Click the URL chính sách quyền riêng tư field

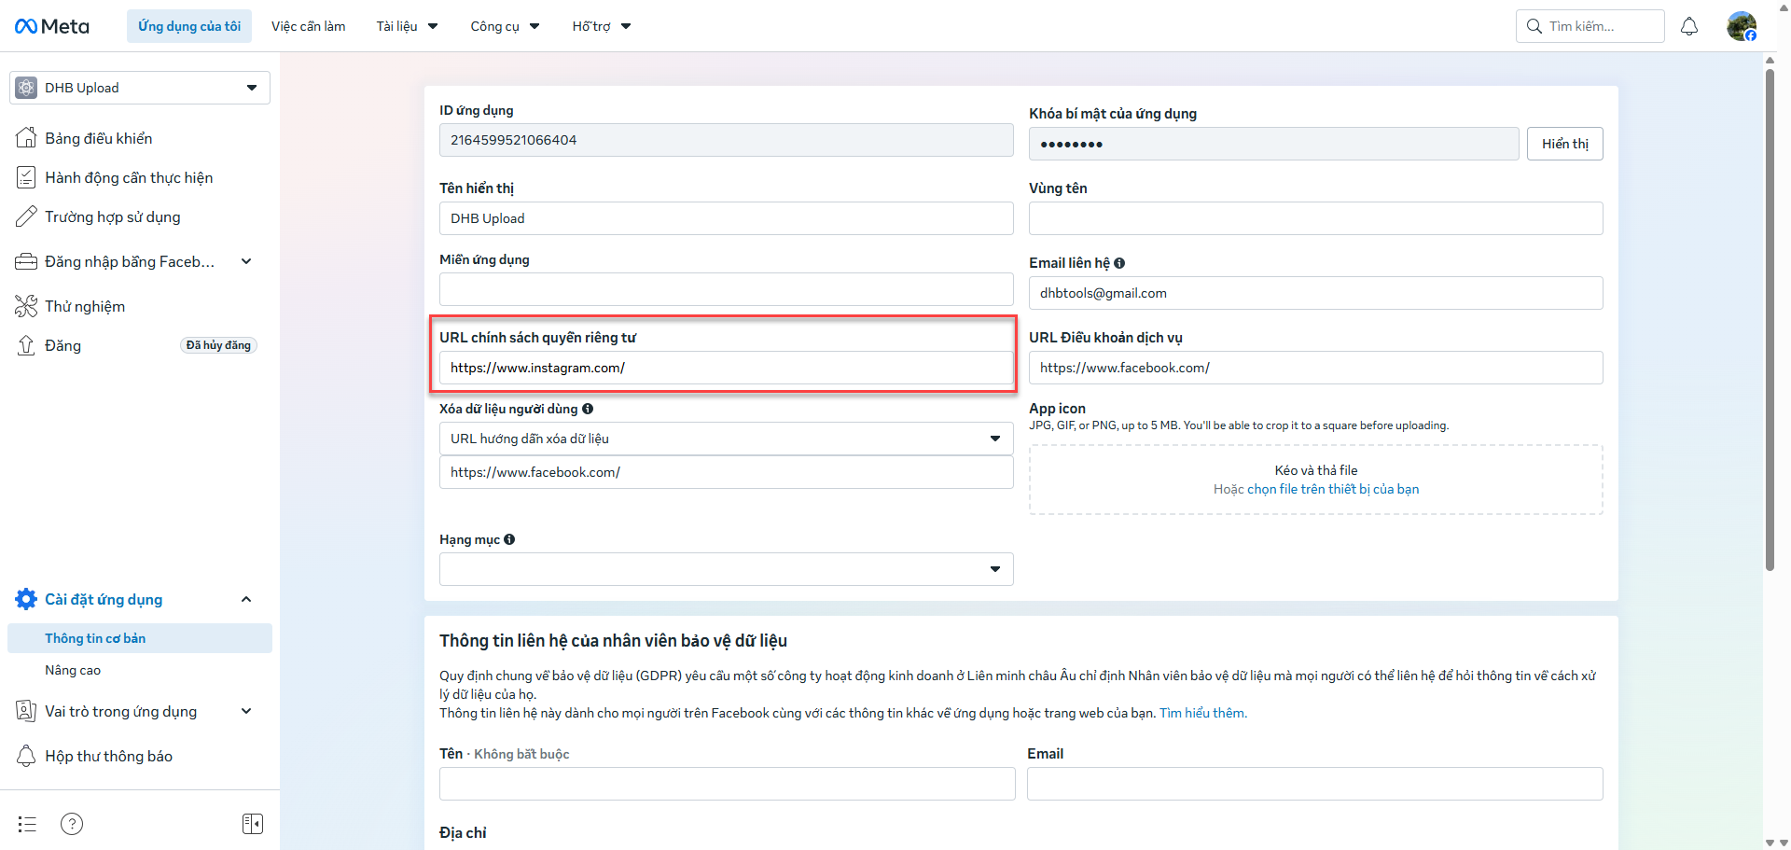726,368
